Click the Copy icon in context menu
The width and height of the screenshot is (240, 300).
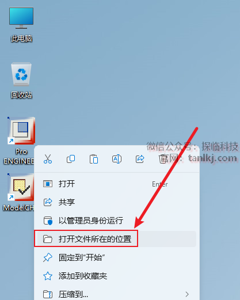tap(71, 159)
